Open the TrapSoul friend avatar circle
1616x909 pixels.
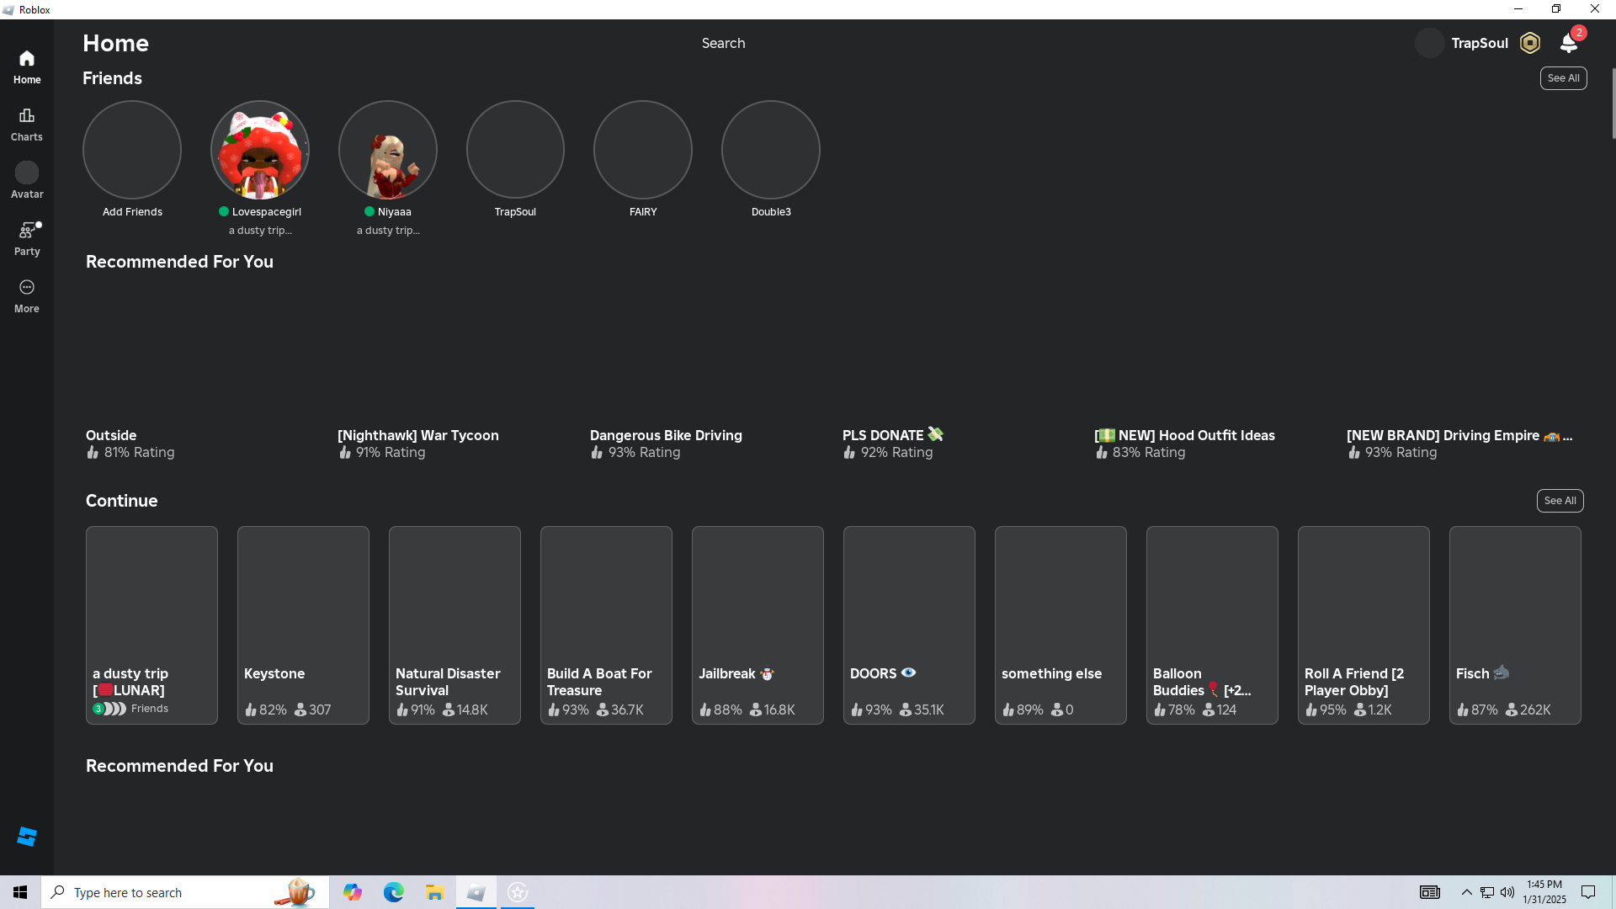(515, 150)
